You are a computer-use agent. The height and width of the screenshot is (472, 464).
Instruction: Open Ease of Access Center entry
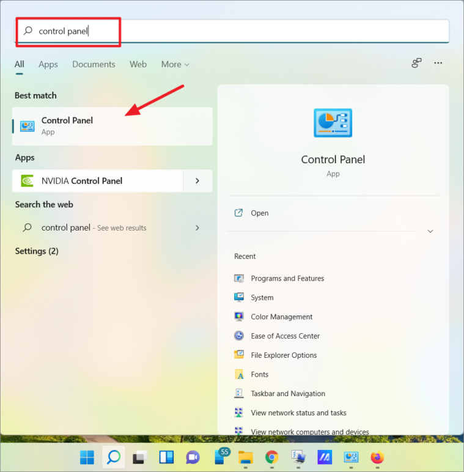pos(285,336)
